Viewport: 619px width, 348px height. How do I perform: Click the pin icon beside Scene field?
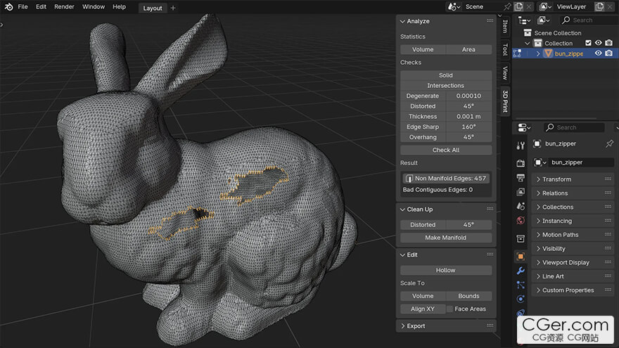click(x=507, y=7)
